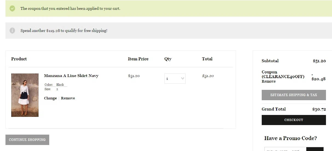Click the Color: Black option text
The width and height of the screenshot is (332, 151).
tap(54, 85)
